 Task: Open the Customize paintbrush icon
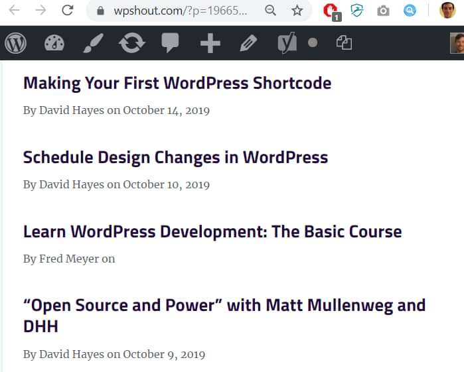(x=93, y=43)
